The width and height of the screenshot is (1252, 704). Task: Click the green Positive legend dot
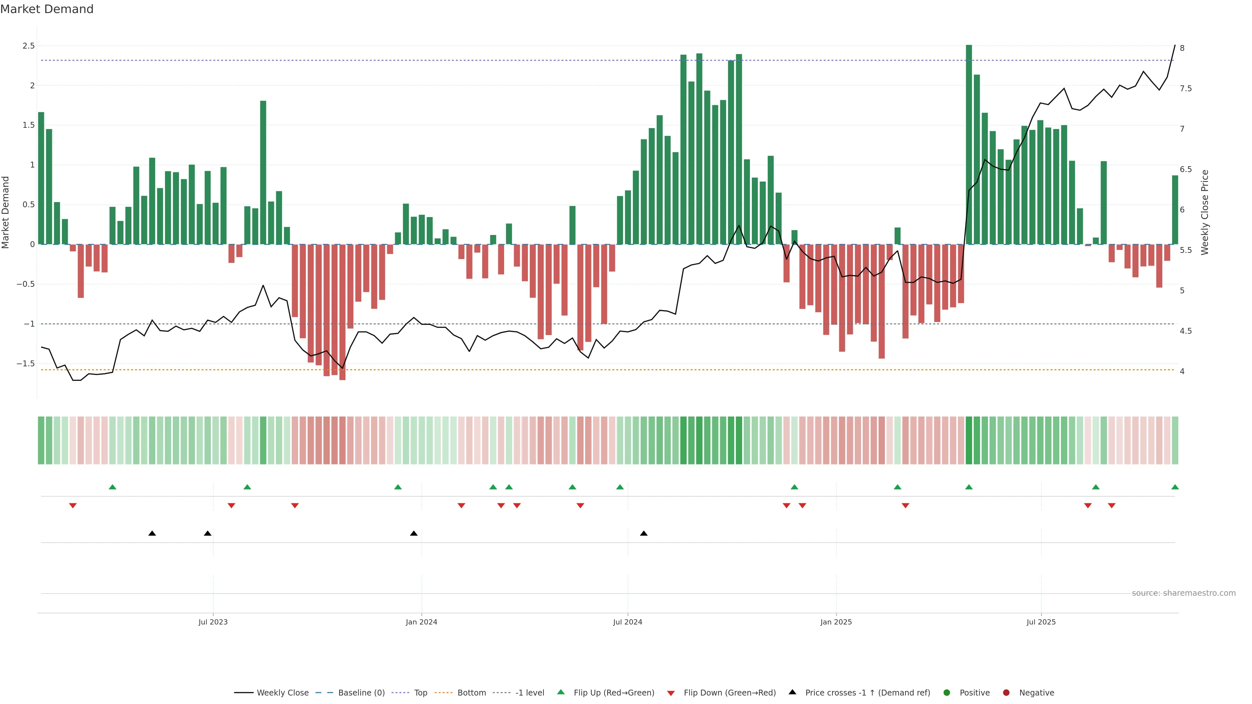pyautogui.click(x=946, y=692)
